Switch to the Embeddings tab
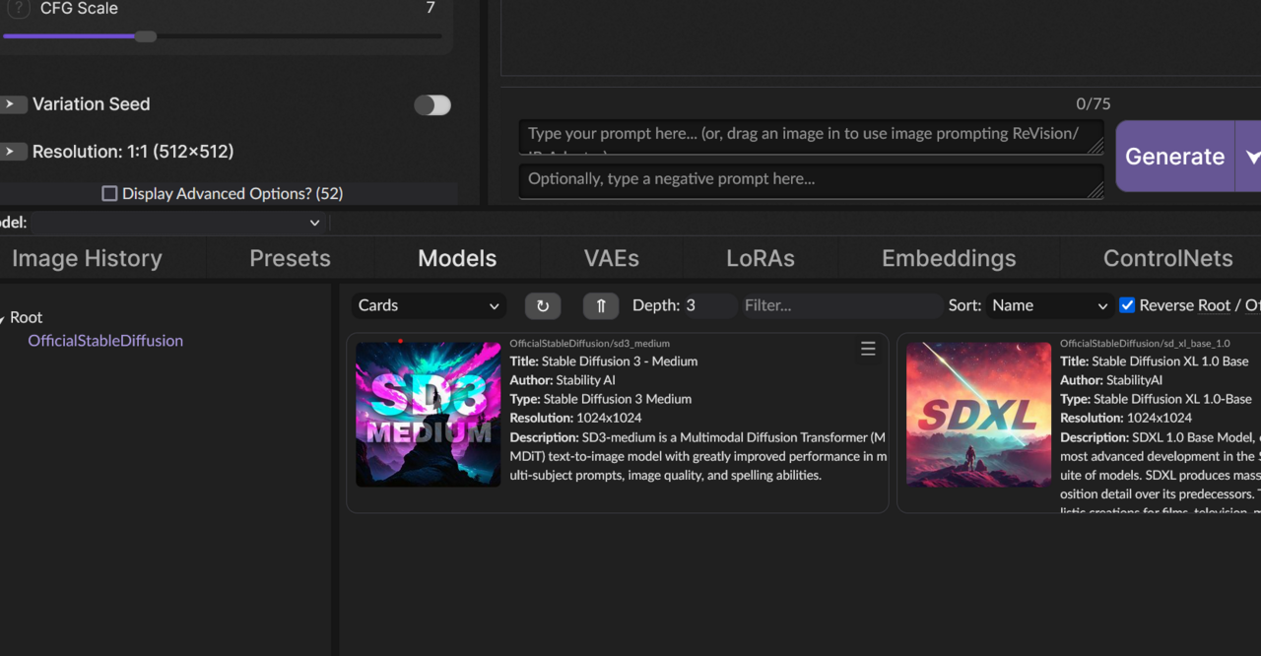 coord(949,258)
